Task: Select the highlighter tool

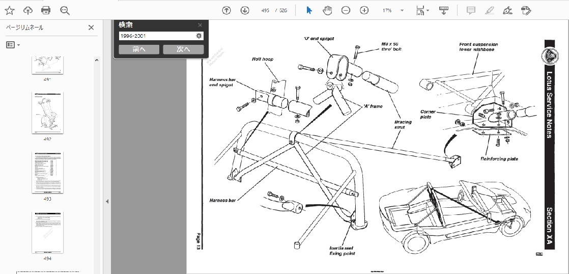Action: tap(489, 11)
